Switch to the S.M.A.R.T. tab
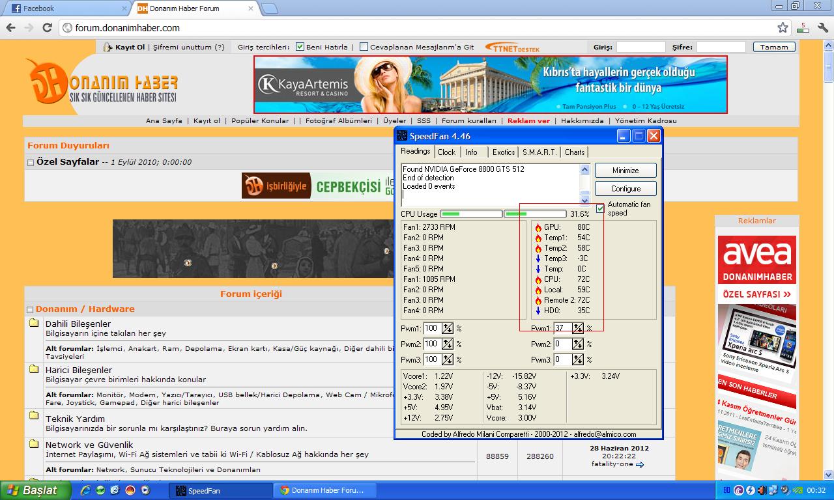The image size is (834, 500). point(539,152)
